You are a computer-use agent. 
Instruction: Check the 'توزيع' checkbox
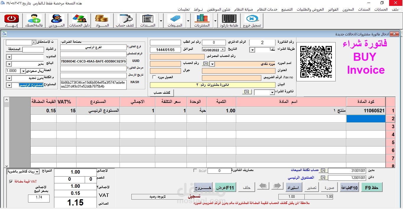coord(195,170)
